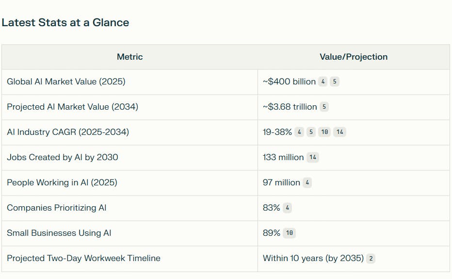Select the 'People Working in AI (2025)' cell
The height and width of the screenshot is (279, 452).
[x=62, y=182]
